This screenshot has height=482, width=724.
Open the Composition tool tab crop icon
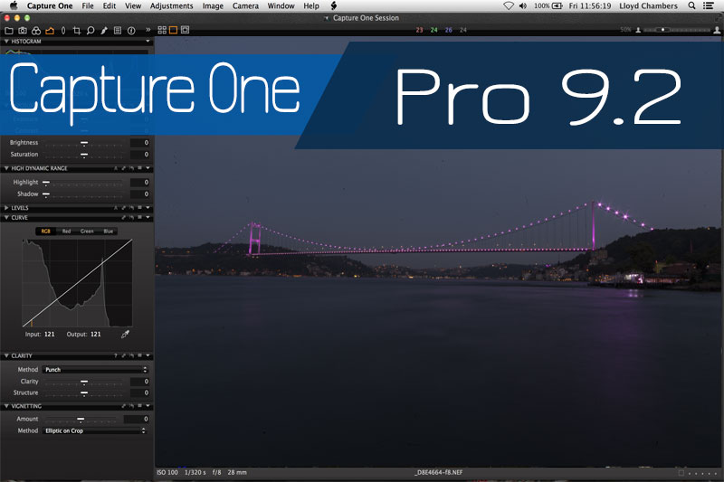77,31
